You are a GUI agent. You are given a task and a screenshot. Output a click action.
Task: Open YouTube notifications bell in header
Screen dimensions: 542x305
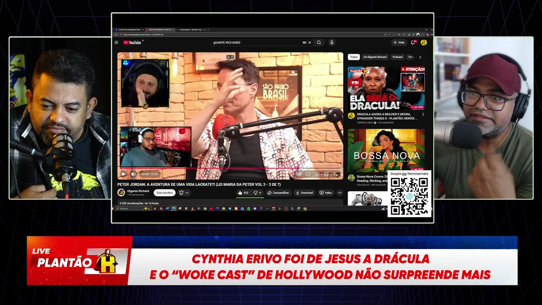pos(413,42)
